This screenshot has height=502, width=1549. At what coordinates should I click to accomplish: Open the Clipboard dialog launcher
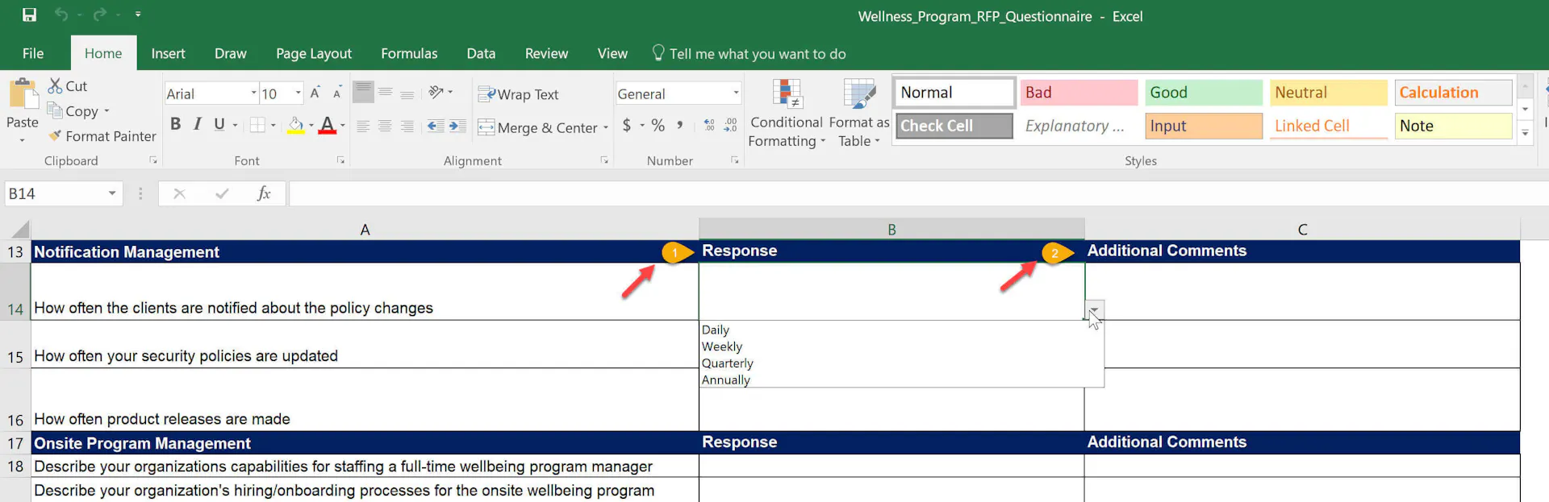tap(153, 160)
